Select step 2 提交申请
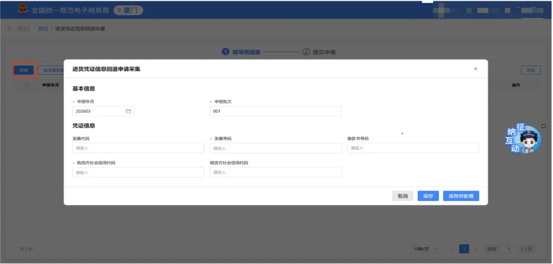Image resolution: width=553 pixels, height=264 pixels. [x=319, y=52]
